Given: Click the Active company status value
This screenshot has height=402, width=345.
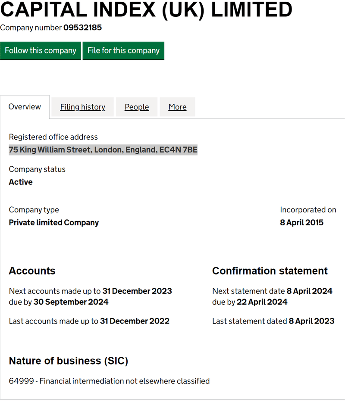Looking at the screenshot, I should (x=21, y=182).
